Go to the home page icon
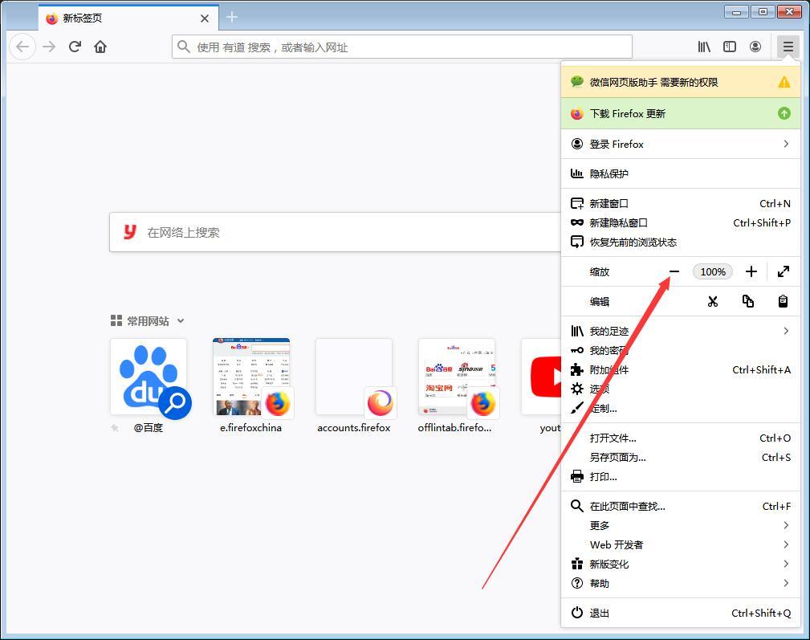810x640 pixels. pyautogui.click(x=100, y=47)
